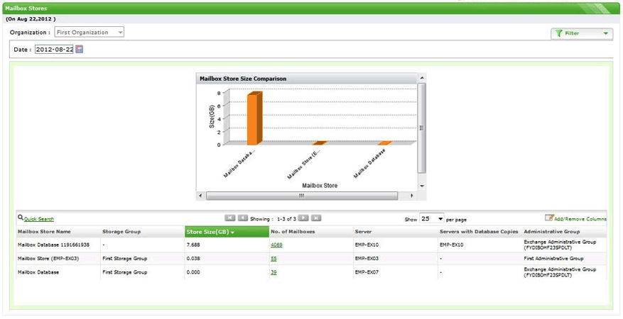This screenshot has width=623, height=319.
Task: Select Mailbox Database 1191661938 cell
Action: (54, 245)
